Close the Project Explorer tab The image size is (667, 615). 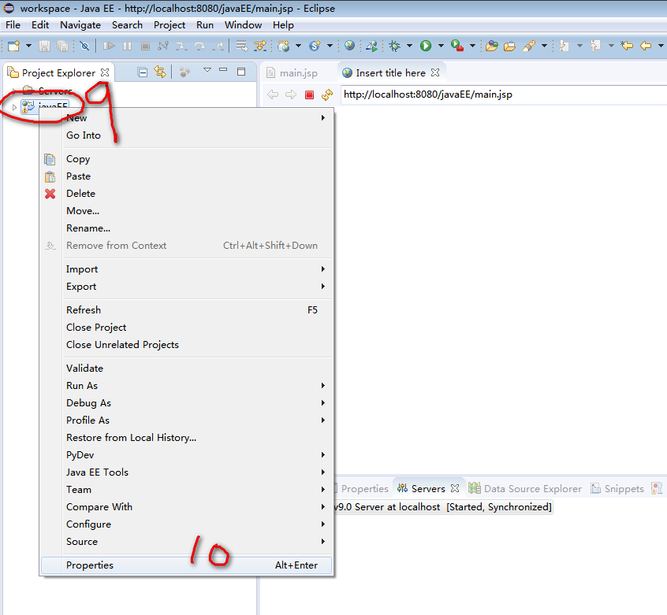pyautogui.click(x=105, y=72)
